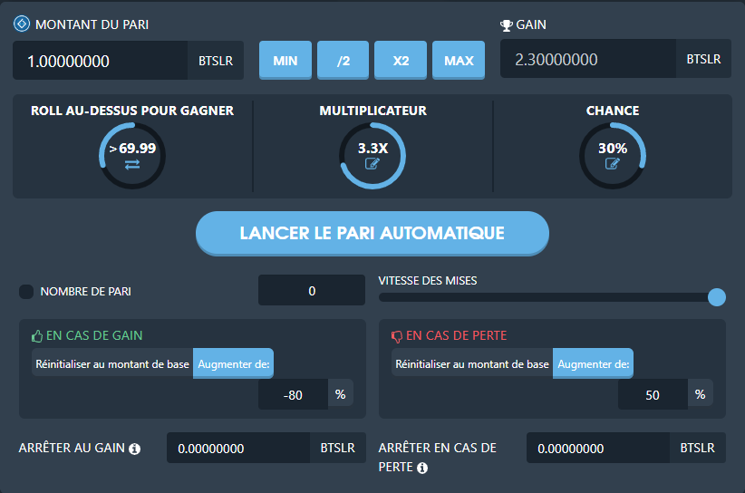This screenshot has width=745, height=493.
Task: Click the Vitesse des mises slider handle
Action: coord(716,297)
